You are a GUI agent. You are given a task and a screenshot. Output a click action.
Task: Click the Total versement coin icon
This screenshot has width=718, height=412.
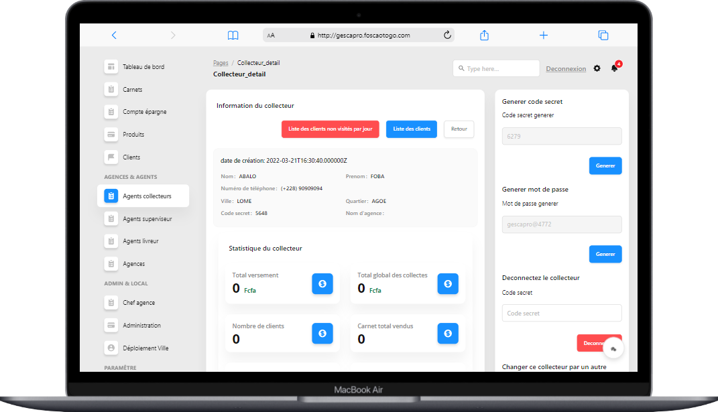[322, 284]
